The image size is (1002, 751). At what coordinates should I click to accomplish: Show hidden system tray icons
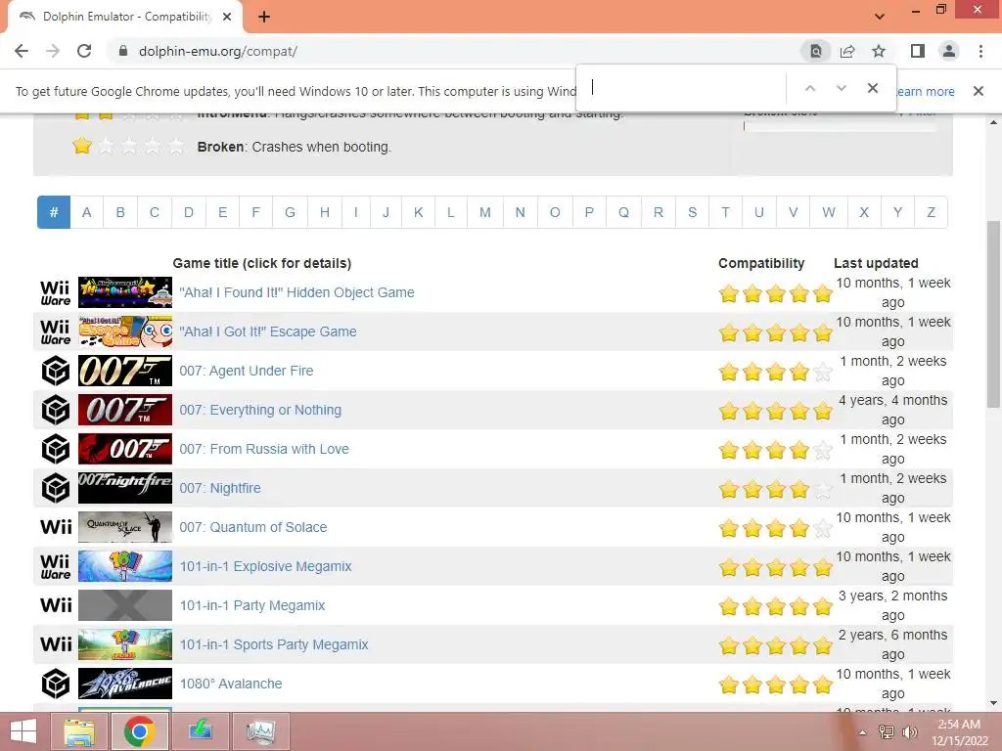862,733
